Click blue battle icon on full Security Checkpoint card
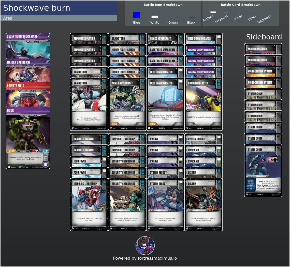 click(143, 183)
